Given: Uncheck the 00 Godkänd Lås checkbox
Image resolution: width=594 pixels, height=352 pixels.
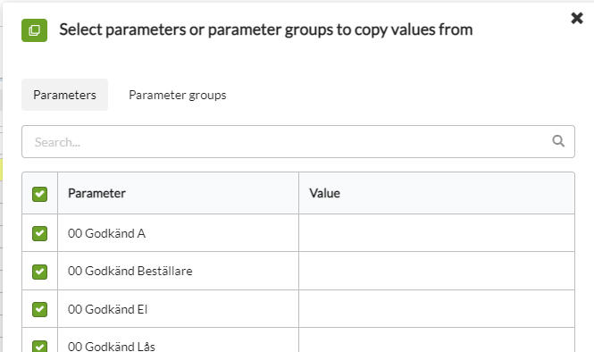Looking at the screenshot, I should [40, 347].
